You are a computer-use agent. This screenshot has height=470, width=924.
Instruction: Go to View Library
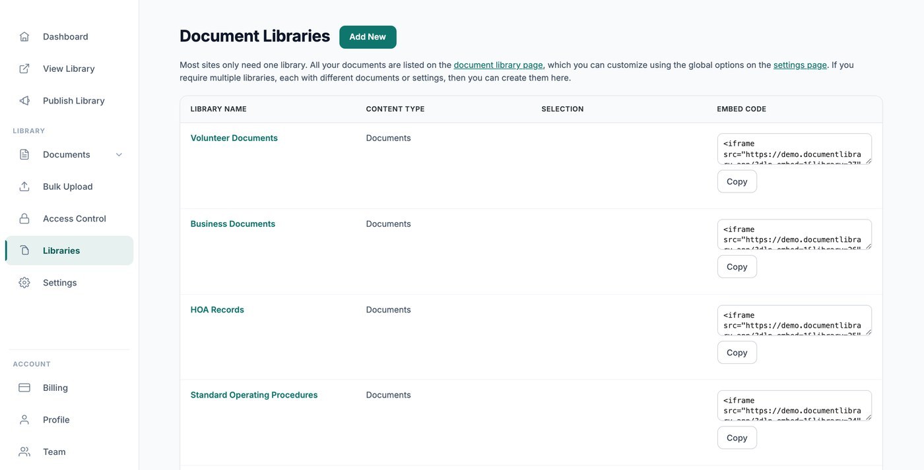[x=69, y=69]
